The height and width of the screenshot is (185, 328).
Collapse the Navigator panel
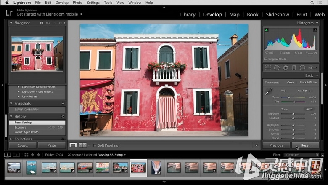click(x=11, y=23)
